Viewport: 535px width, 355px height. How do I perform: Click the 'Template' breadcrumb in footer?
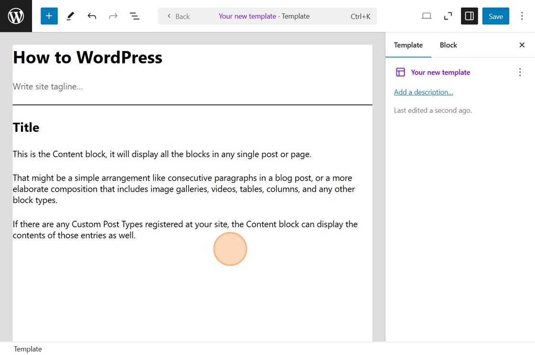(28, 349)
